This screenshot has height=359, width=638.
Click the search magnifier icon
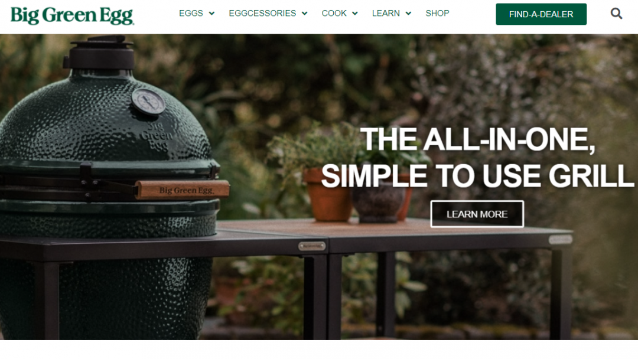[616, 14]
